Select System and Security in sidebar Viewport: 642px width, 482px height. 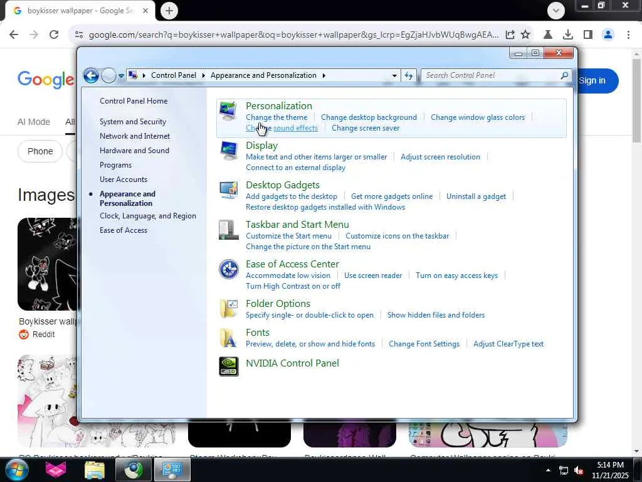[133, 122]
